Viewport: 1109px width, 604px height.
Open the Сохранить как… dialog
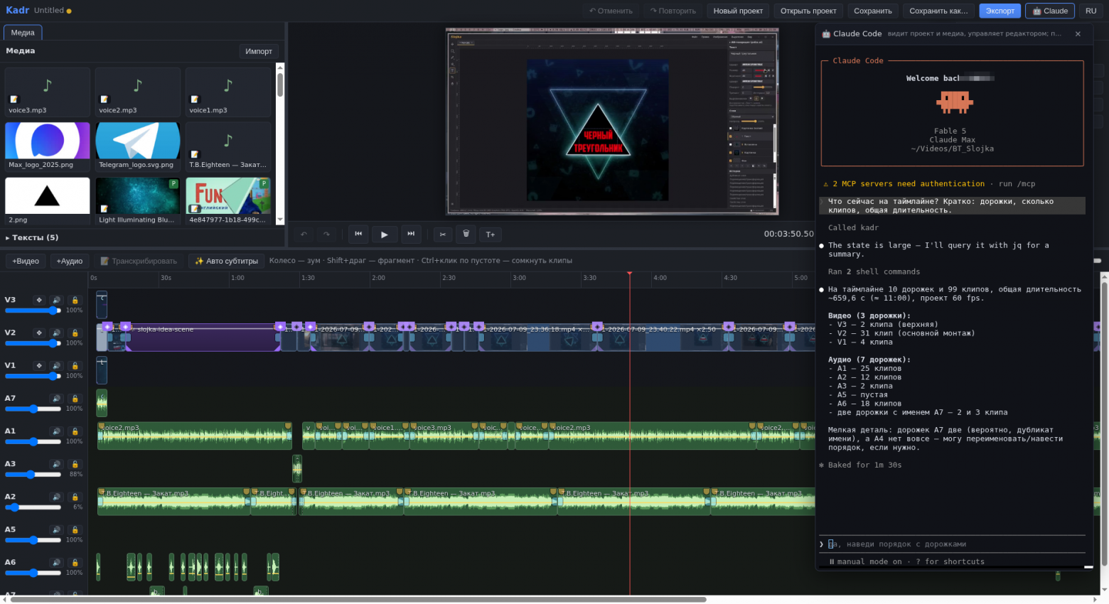[938, 11]
